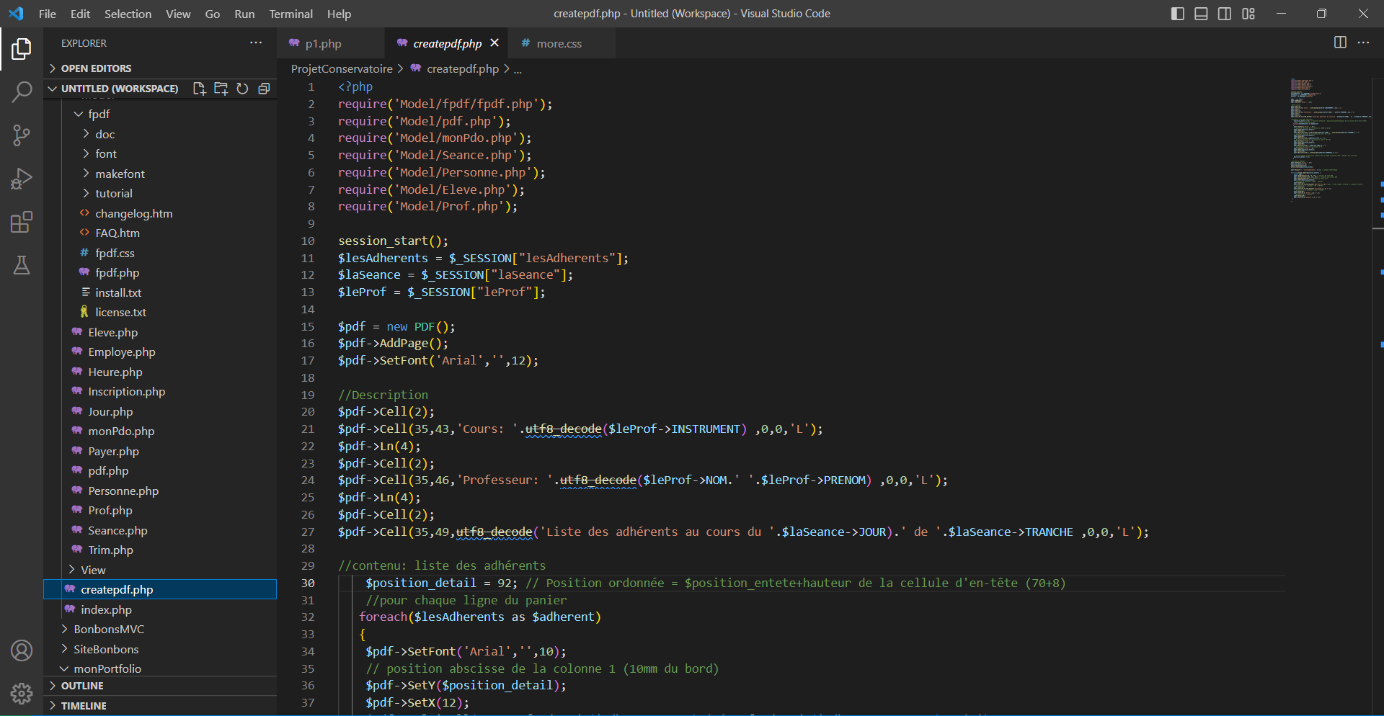Toggle the secondary side bar visibility

[x=1225, y=14]
